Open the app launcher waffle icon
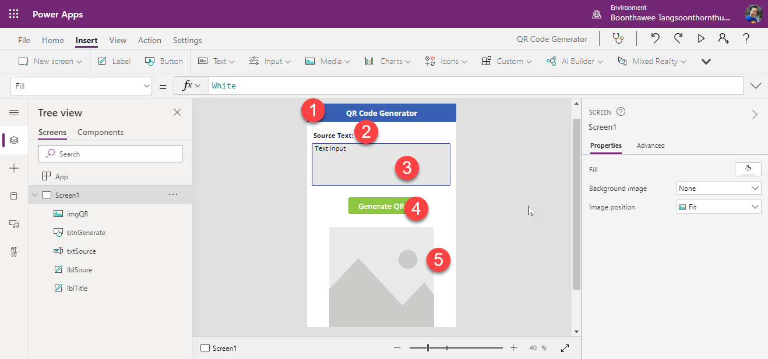The image size is (768, 359). coord(14,14)
